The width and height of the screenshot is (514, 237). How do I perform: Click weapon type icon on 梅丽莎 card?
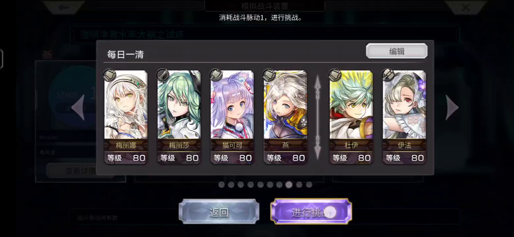coord(162,75)
